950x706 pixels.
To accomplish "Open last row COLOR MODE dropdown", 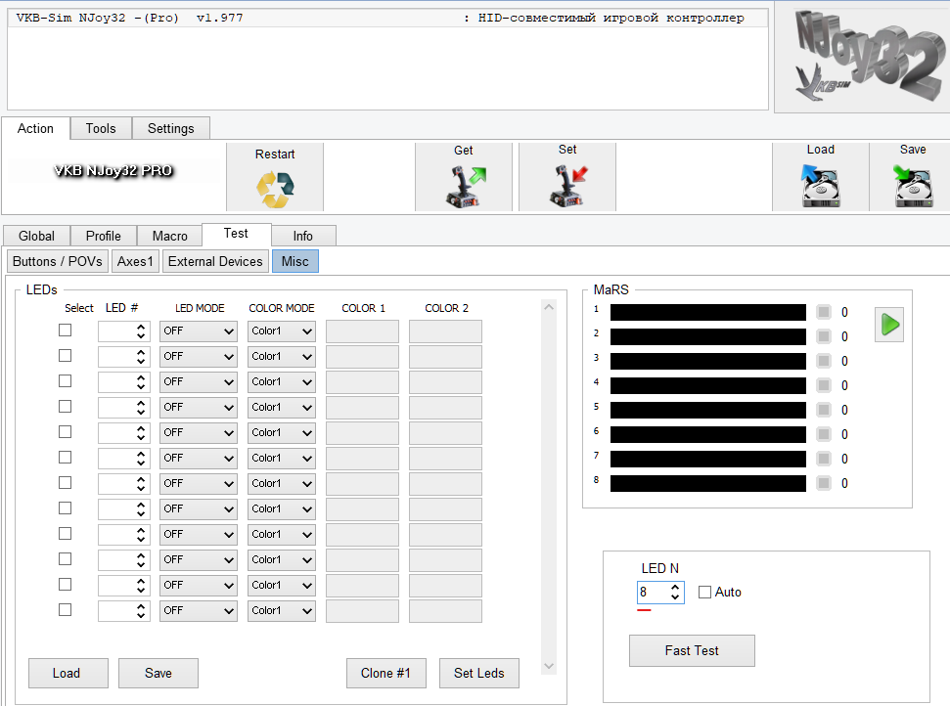I will [281, 611].
